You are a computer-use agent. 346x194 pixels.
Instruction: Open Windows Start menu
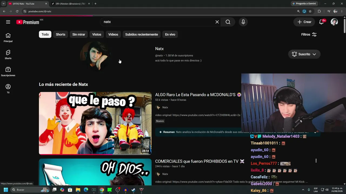click(x=6, y=190)
